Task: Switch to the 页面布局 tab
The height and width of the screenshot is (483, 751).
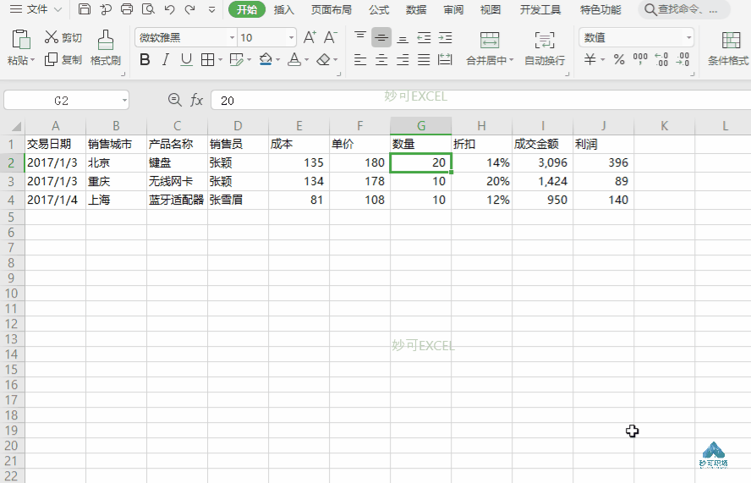Action: click(x=331, y=9)
